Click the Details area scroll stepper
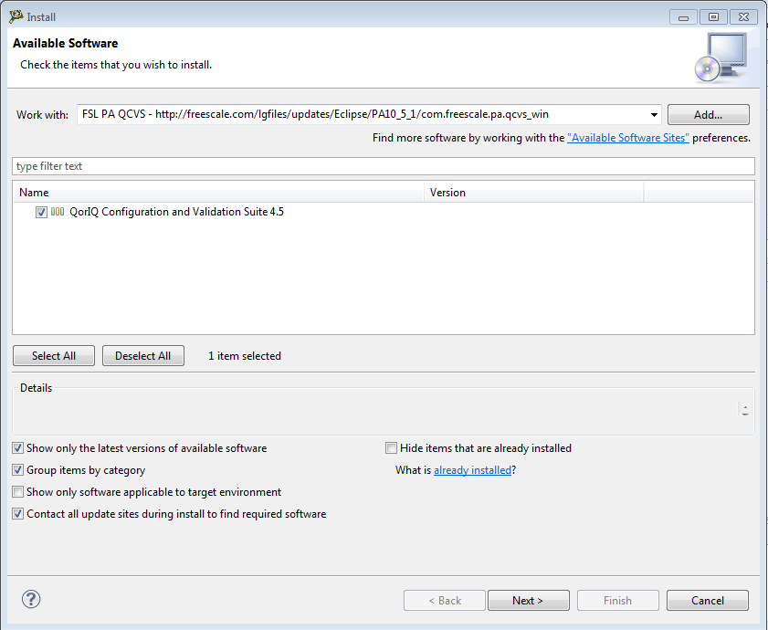Viewport: 768px width, 630px height. pos(745,410)
